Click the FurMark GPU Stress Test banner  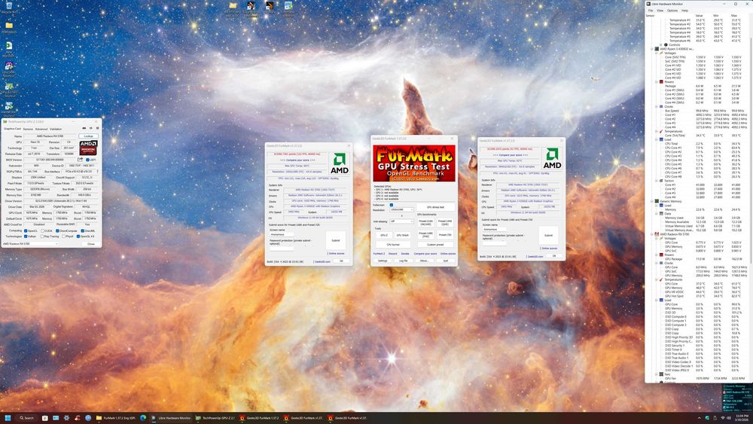(x=414, y=163)
